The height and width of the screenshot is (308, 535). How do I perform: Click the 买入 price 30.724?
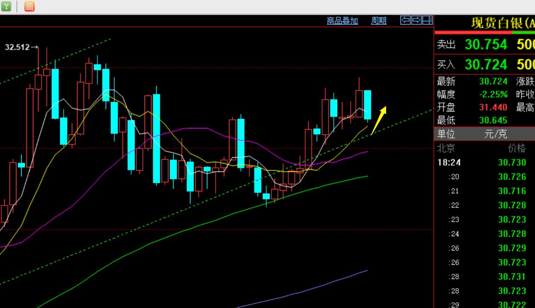486,64
